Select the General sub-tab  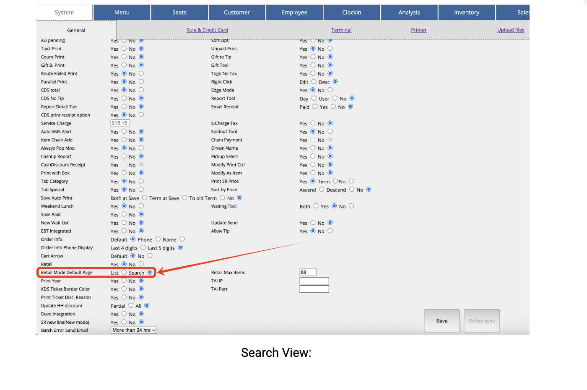(x=76, y=30)
